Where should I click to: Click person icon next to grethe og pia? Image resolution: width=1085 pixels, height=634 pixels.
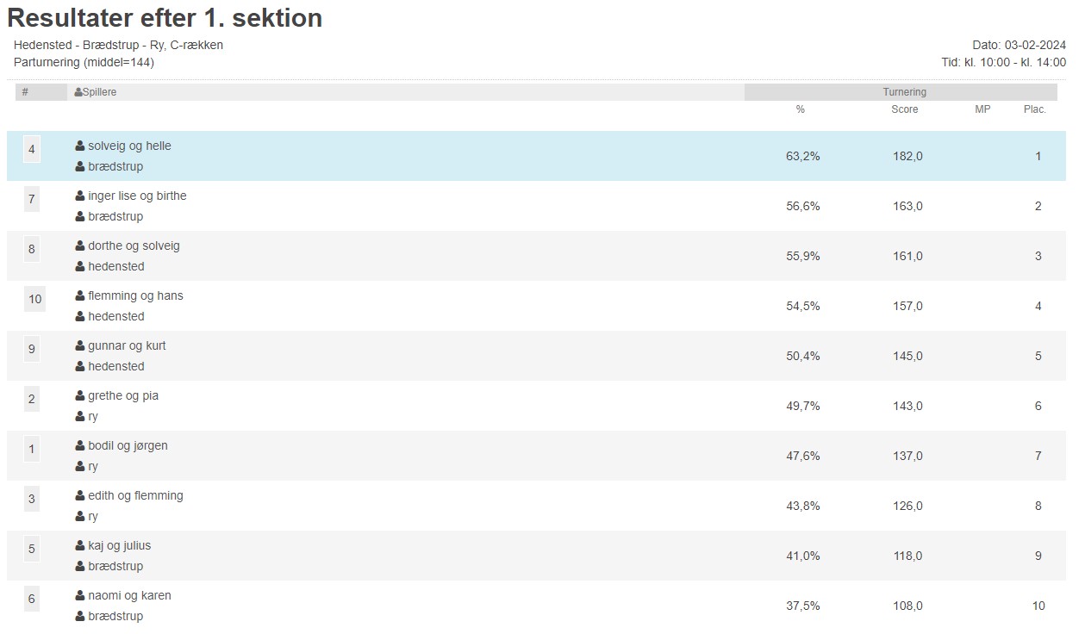click(x=80, y=396)
